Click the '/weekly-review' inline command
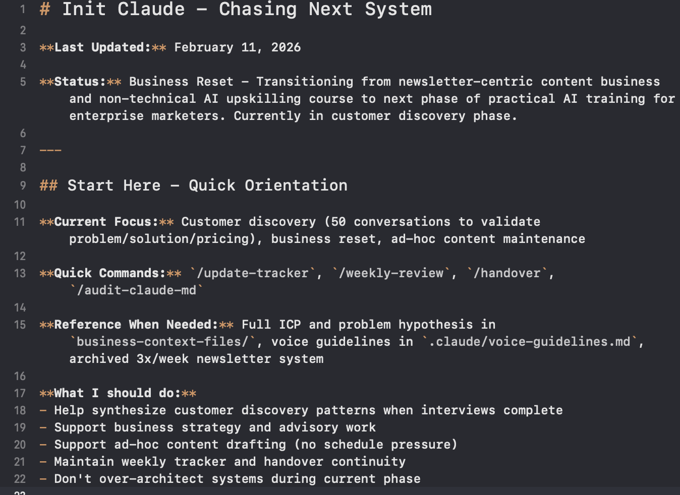Viewport: 680px width, 495px height. 391,273
